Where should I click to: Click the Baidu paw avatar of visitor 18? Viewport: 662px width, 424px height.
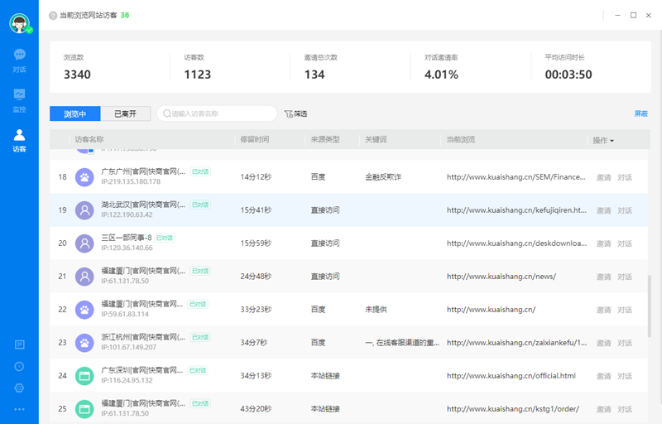(84, 177)
